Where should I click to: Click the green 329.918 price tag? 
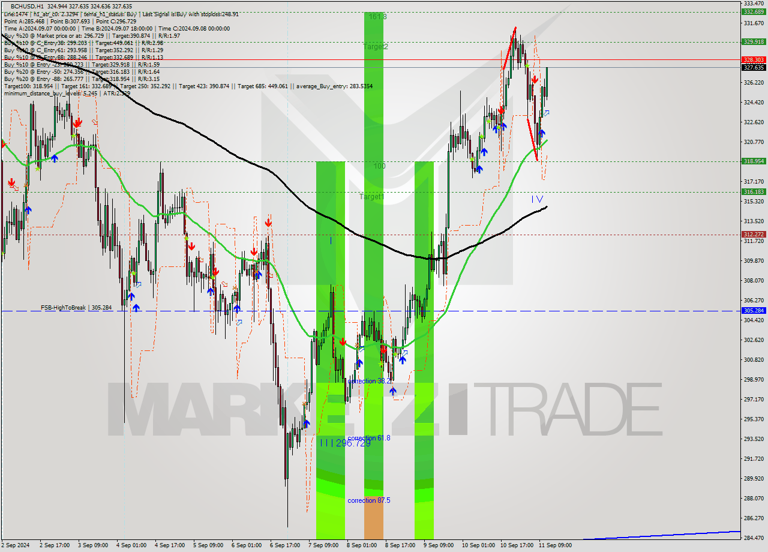pos(754,41)
